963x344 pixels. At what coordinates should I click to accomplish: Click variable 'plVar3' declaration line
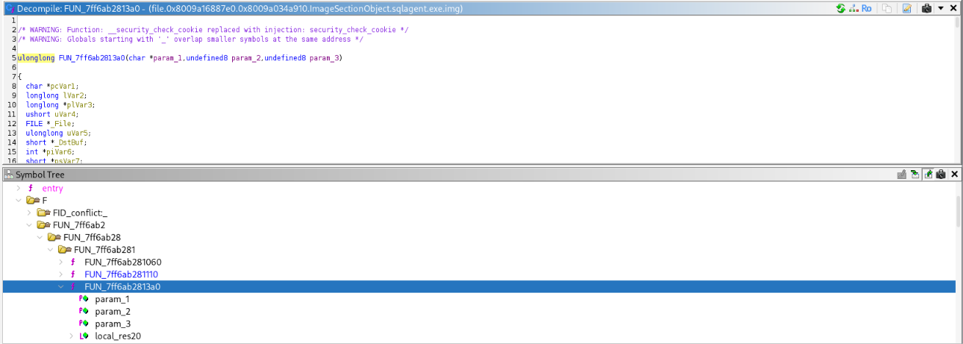click(59, 105)
